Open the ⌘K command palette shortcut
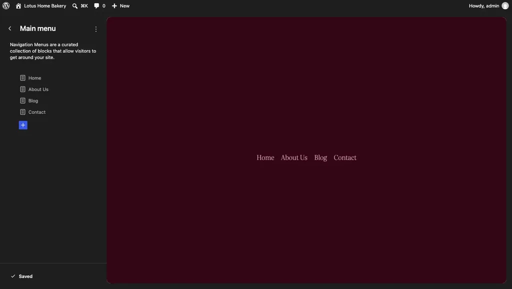Screen dimensions: 512x289 [84, 6]
